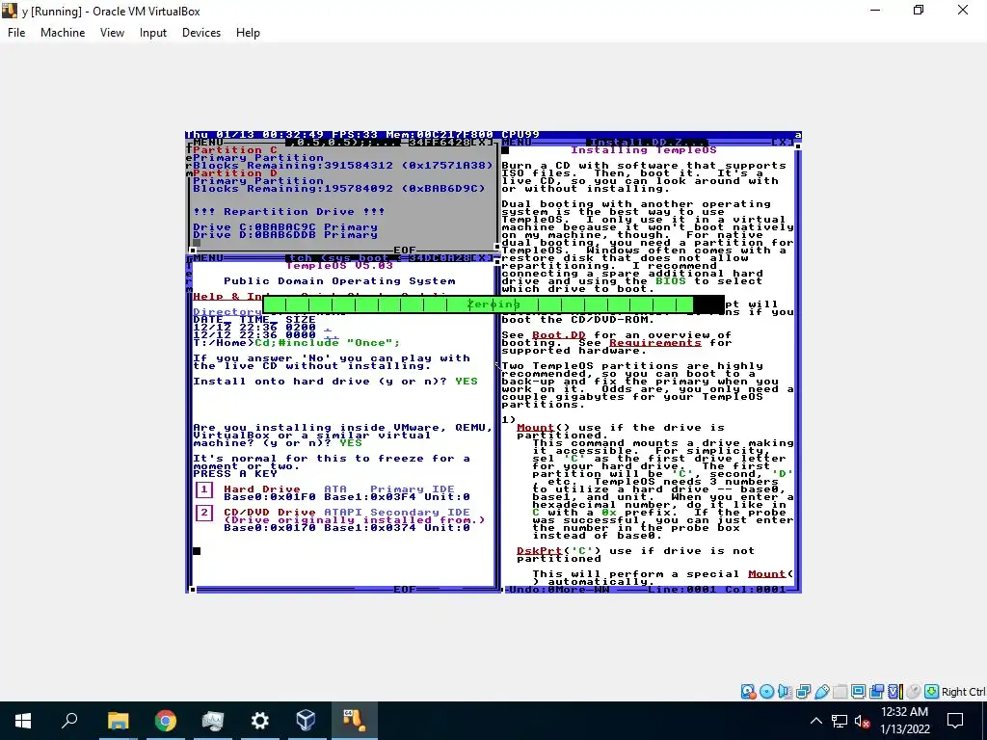Click the Line:0001 Col:0001 status text
The width and height of the screenshot is (987, 740).
coord(717,590)
